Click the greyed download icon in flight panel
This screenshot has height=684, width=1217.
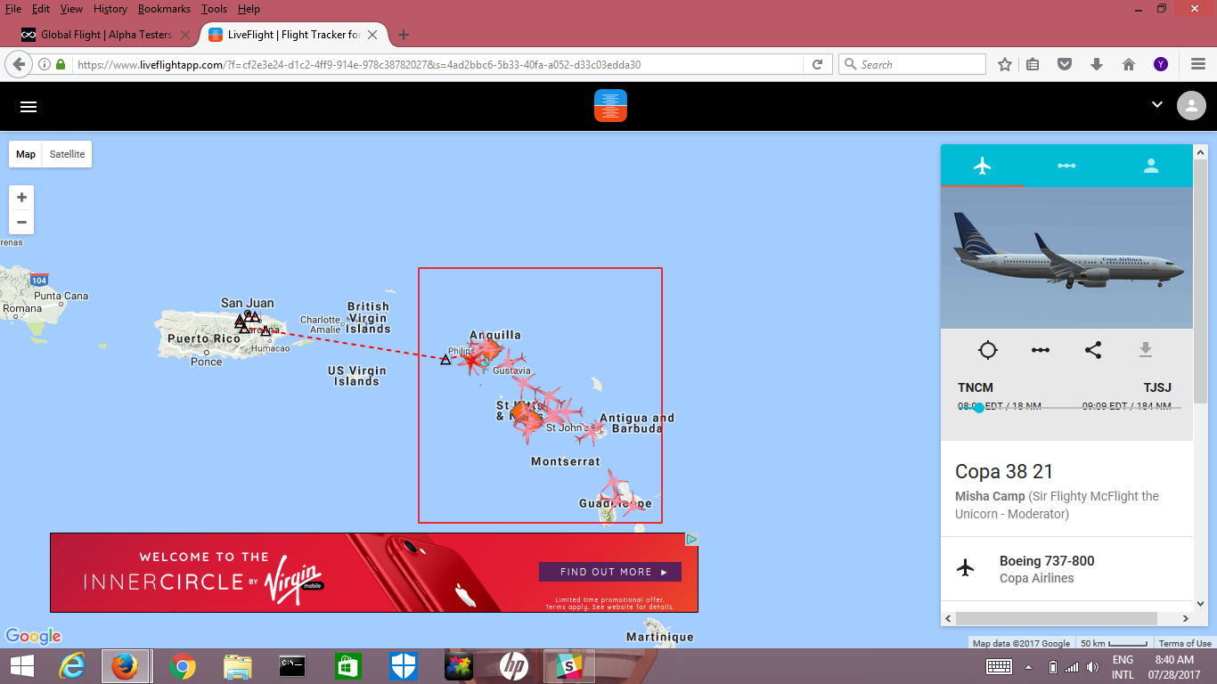pyautogui.click(x=1146, y=350)
